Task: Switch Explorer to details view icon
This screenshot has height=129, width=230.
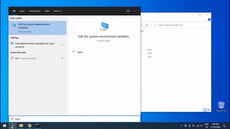Action: pos(205,110)
